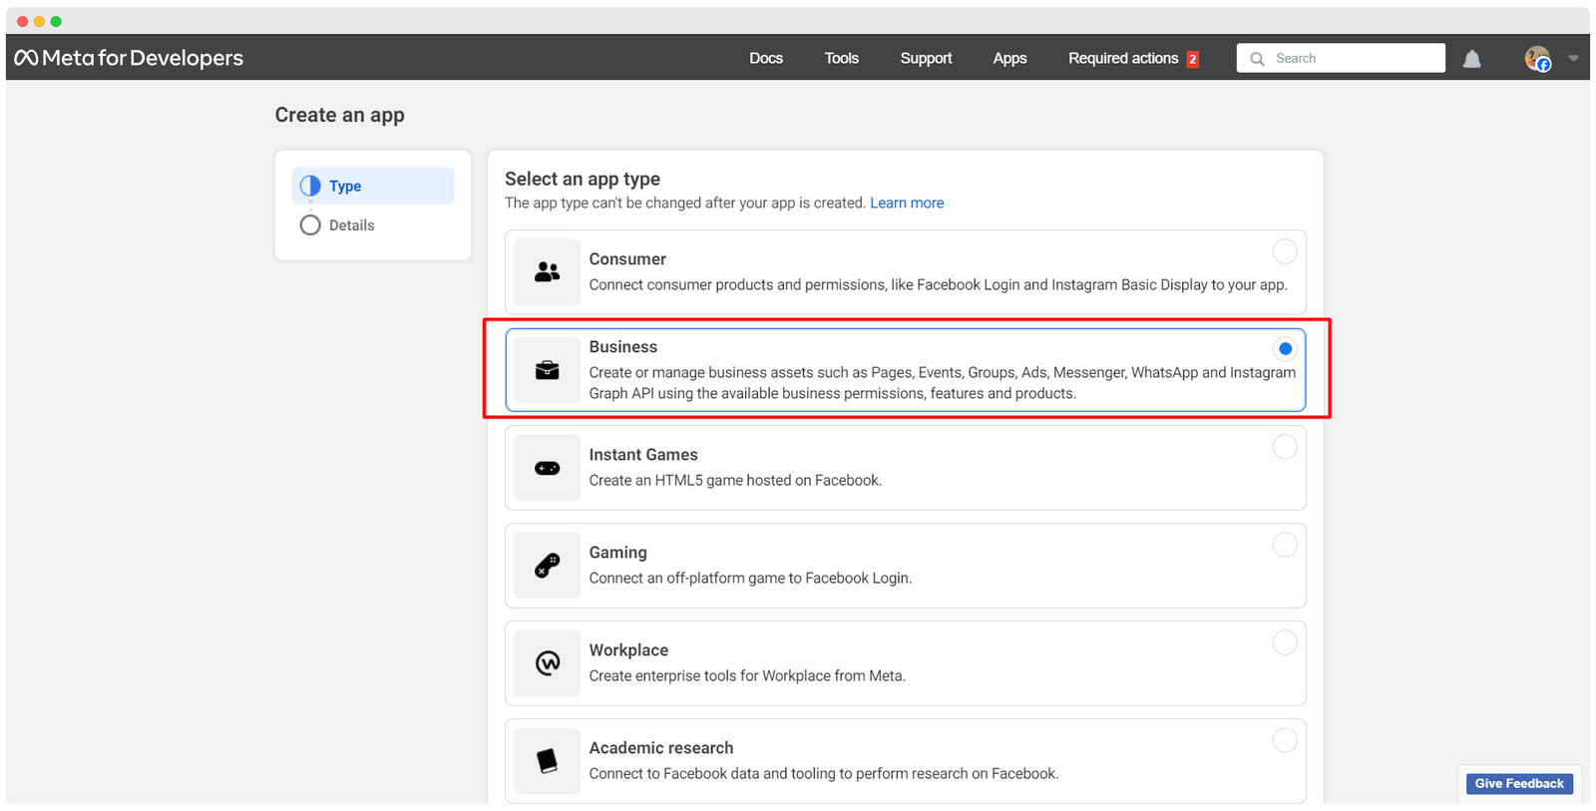
Task: Open the Docs menu
Action: 765,58
